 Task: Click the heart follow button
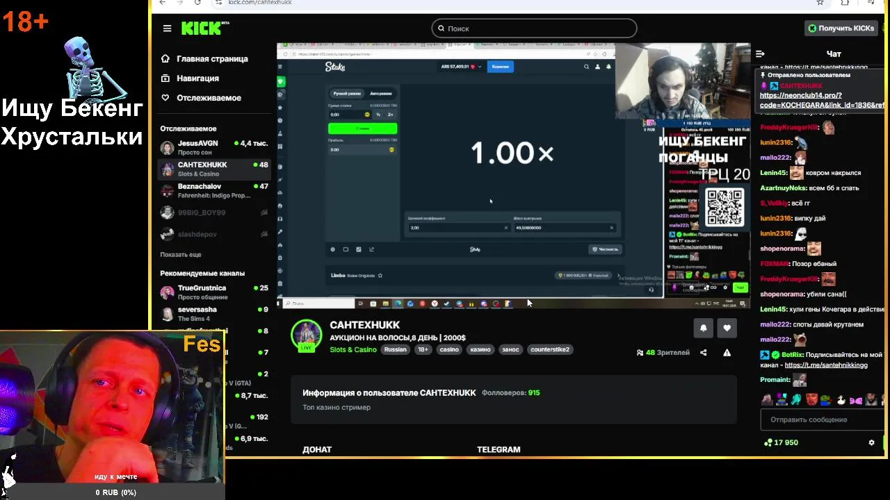(727, 328)
